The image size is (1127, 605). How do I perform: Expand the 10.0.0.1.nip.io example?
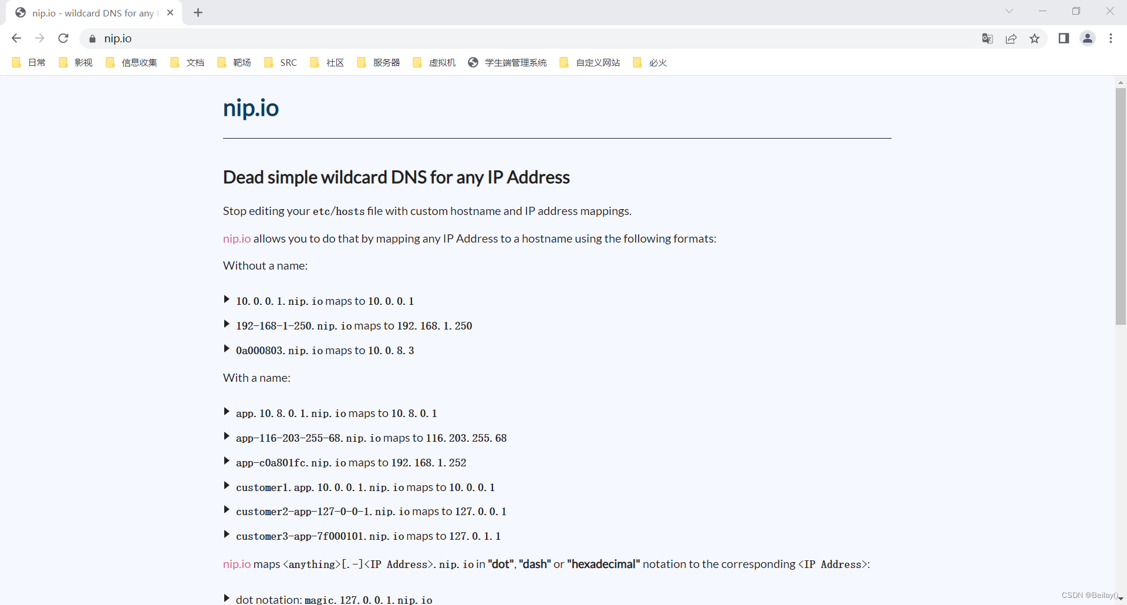coord(227,300)
